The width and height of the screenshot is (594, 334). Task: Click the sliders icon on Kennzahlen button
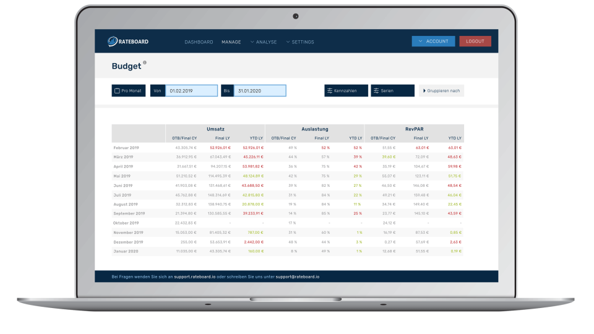330,91
